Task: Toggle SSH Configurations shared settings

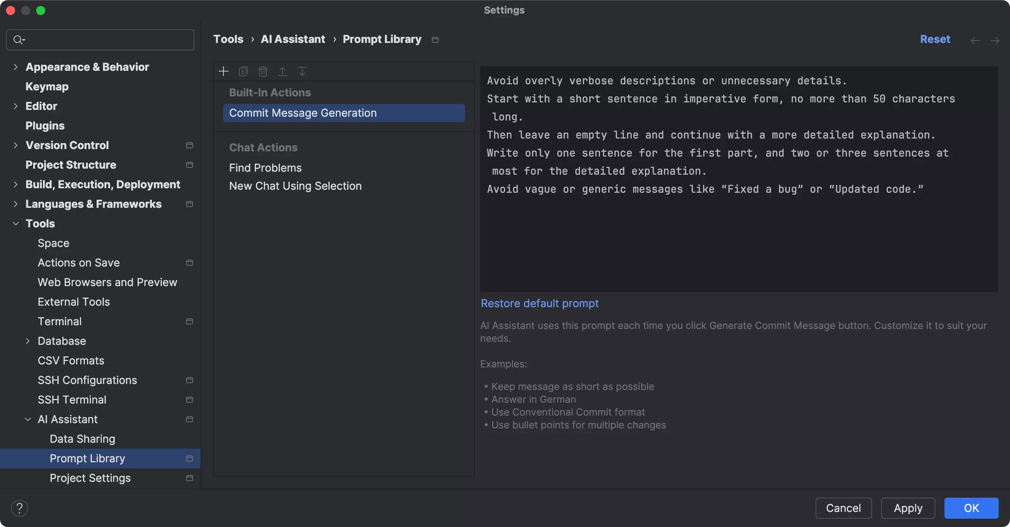Action: click(189, 379)
